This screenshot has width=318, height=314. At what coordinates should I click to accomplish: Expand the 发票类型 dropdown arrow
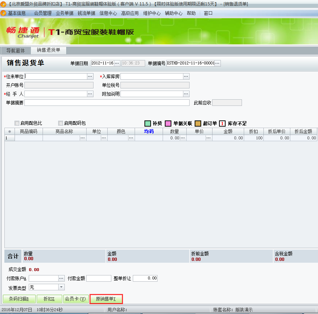click(61, 287)
